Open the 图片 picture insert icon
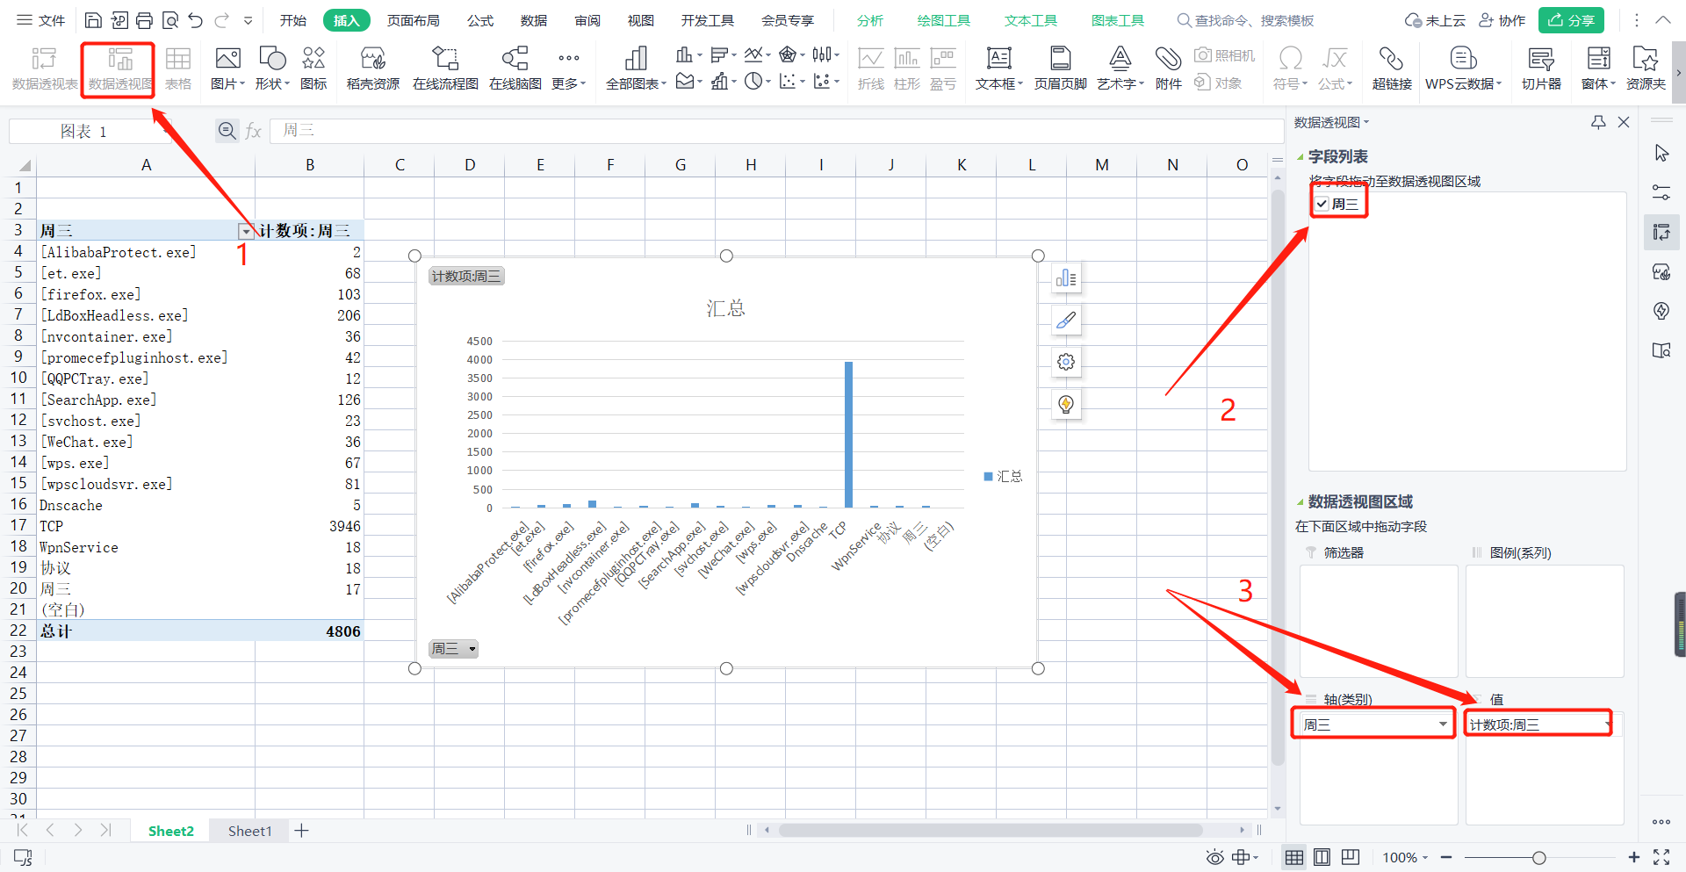Screen dimensions: 1686x872 pyautogui.click(x=227, y=68)
